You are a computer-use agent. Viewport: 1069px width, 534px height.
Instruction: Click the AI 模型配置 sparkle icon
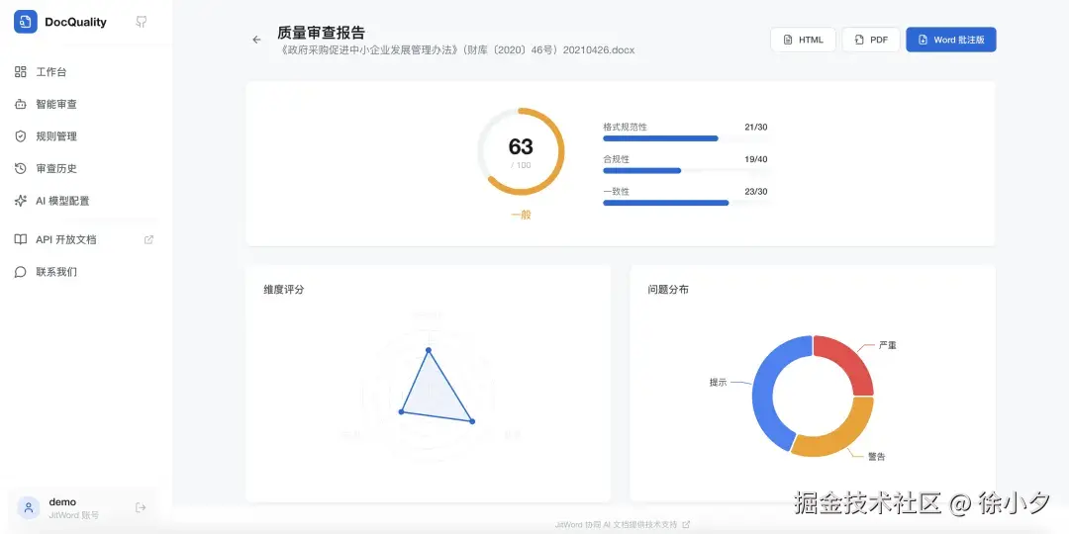[x=21, y=201]
